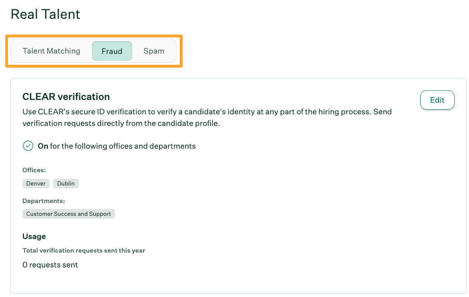Click the Customer Success and Support tag
The height and width of the screenshot is (297, 469).
point(69,214)
